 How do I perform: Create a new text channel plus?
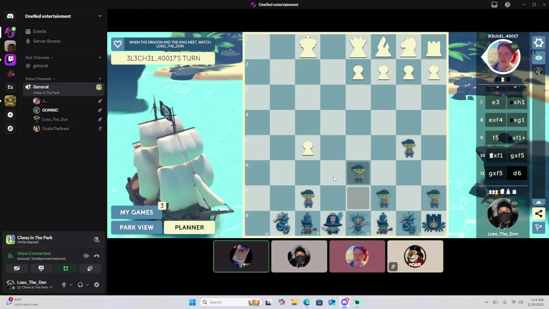pyautogui.click(x=100, y=58)
